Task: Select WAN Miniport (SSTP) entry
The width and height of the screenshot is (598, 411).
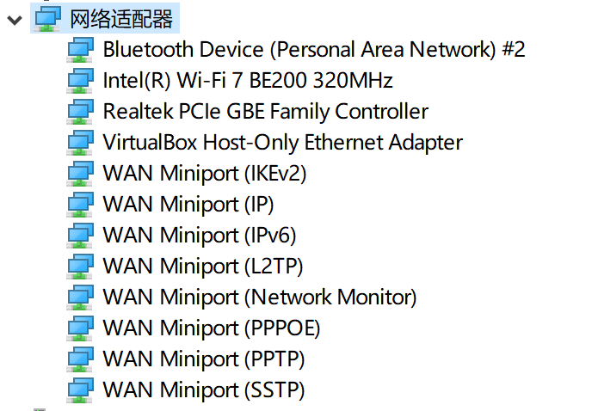Action: [203, 390]
